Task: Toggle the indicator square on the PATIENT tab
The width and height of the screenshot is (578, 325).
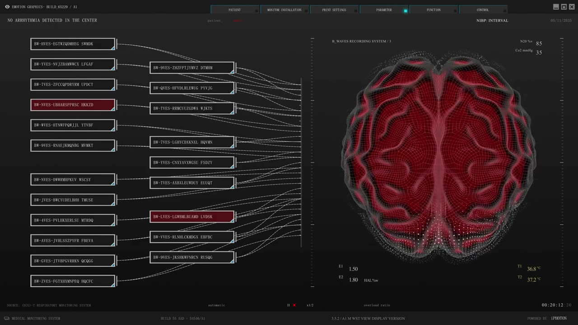Action: tap(256, 11)
